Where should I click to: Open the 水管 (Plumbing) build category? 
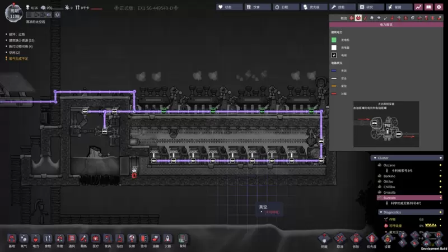coord(60,241)
